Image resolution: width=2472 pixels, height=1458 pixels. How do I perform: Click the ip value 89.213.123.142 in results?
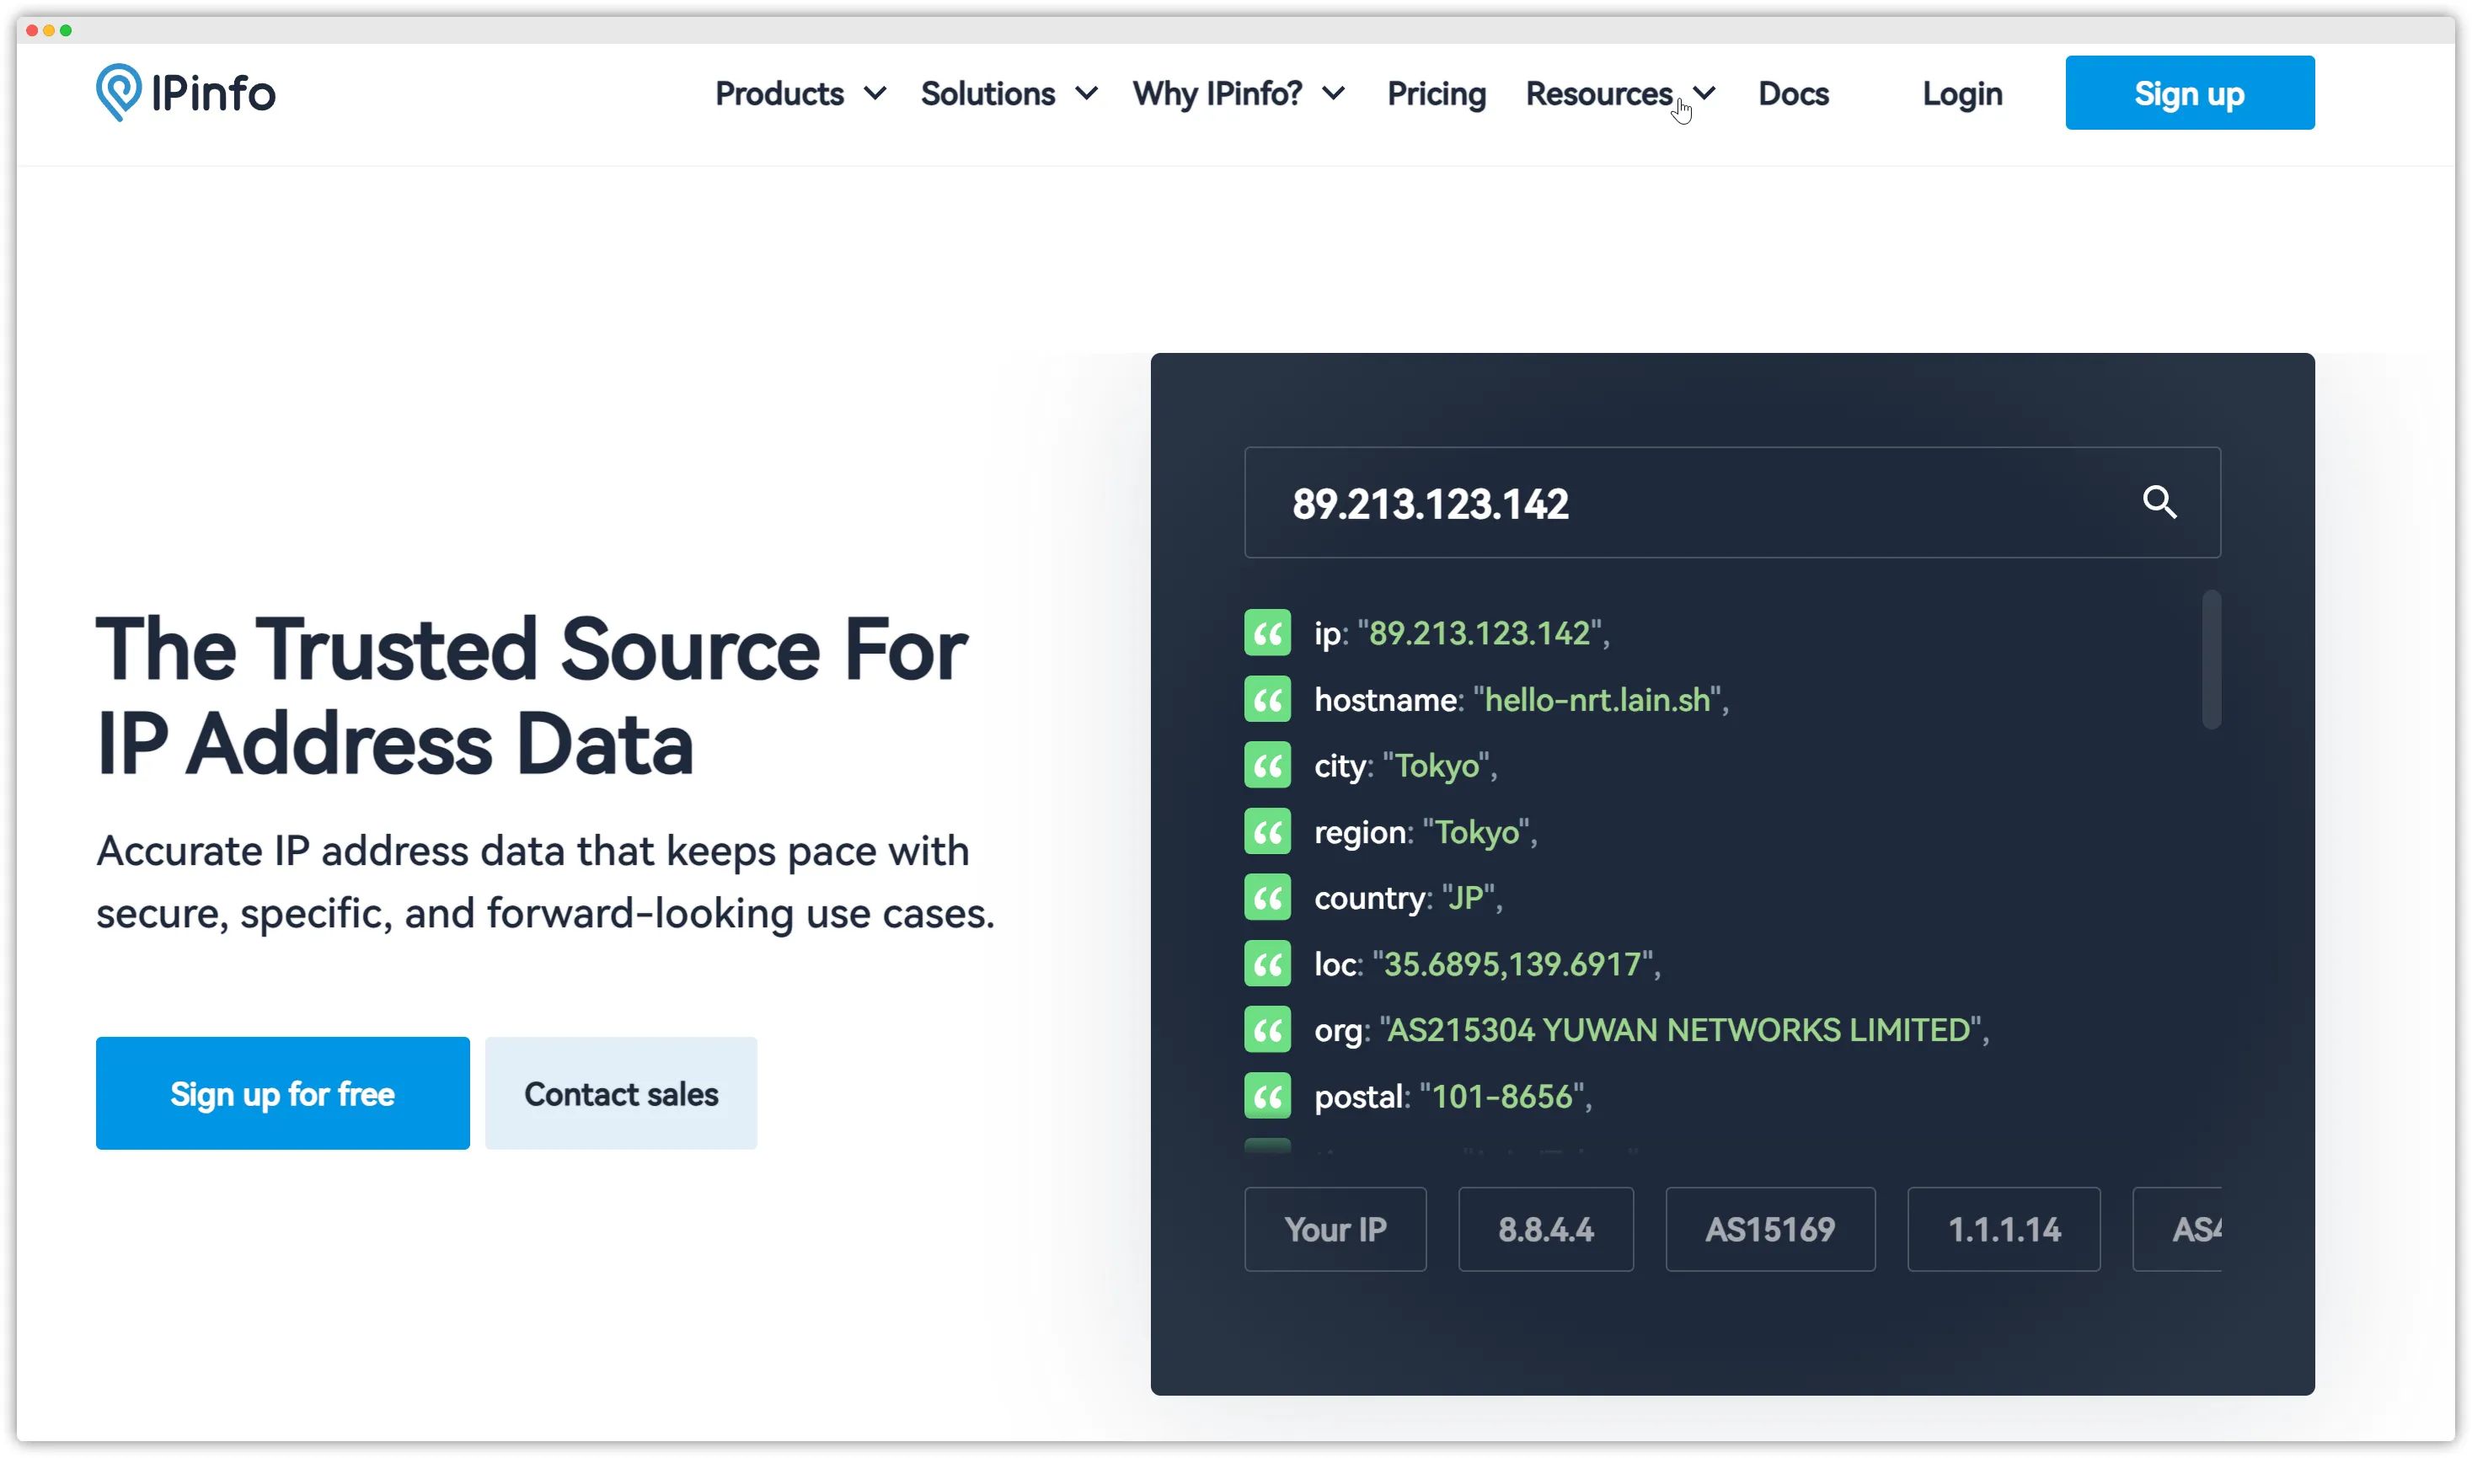click(x=1479, y=633)
